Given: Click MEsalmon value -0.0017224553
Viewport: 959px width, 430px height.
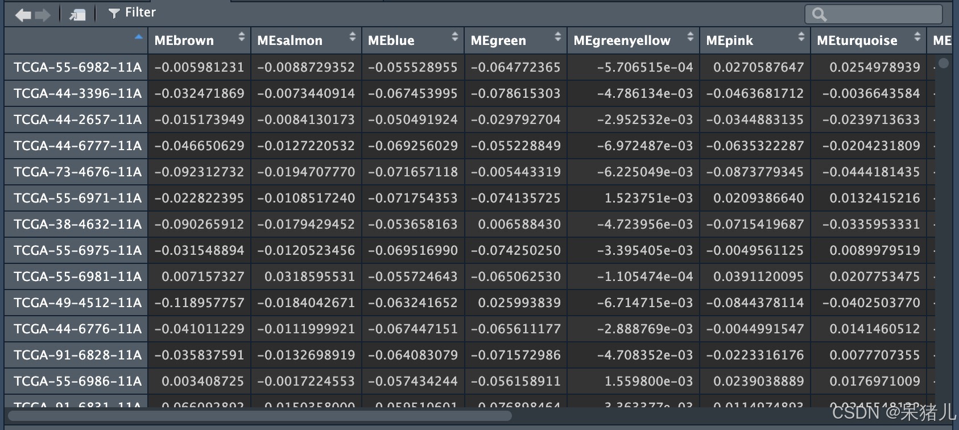Looking at the screenshot, I should point(306,381).
